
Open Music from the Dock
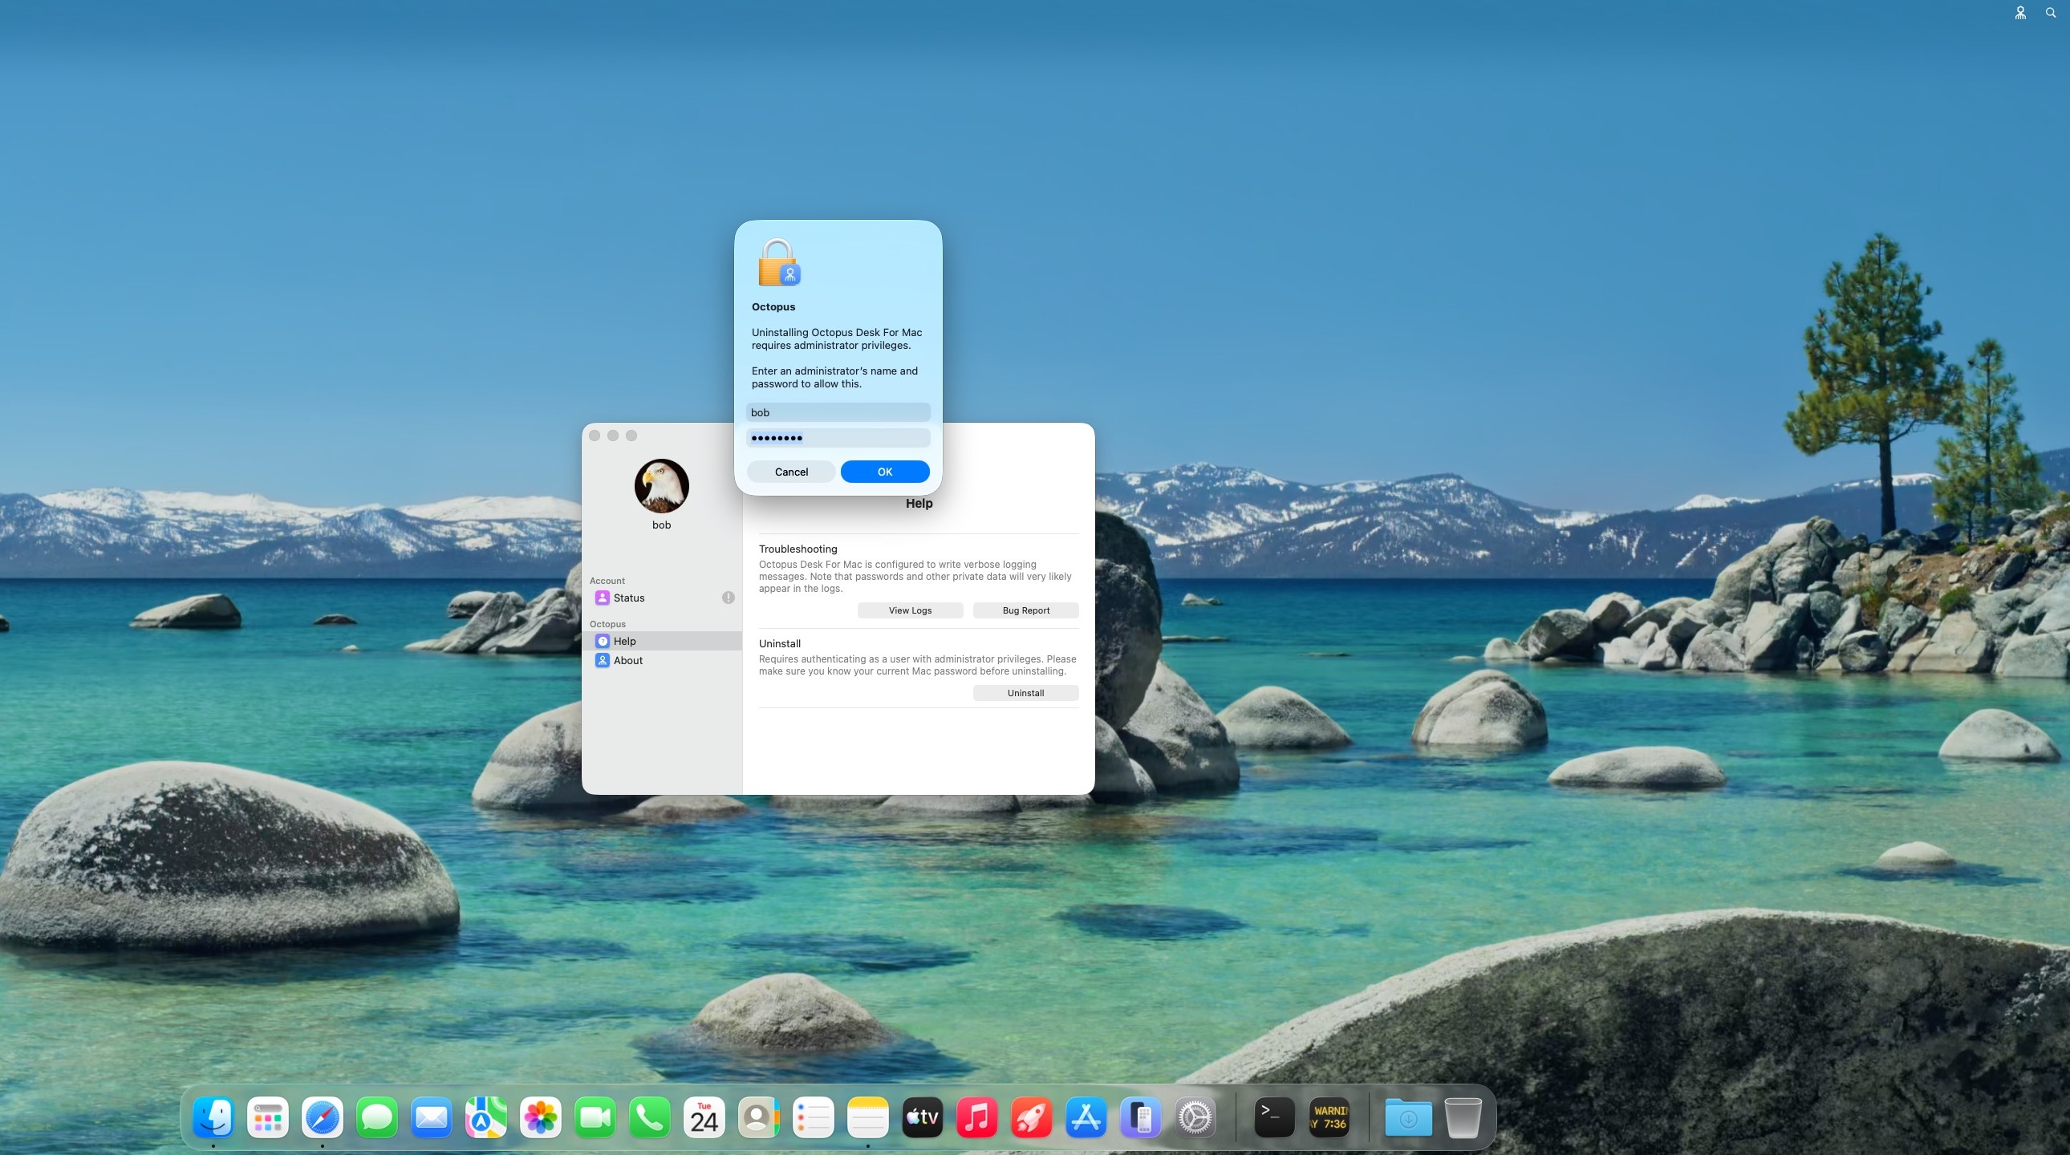pyautogui.click(x=977, y=1117)
